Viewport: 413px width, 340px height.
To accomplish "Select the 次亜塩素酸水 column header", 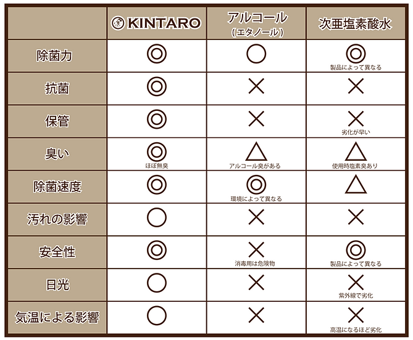I will (x=356, y=23).
